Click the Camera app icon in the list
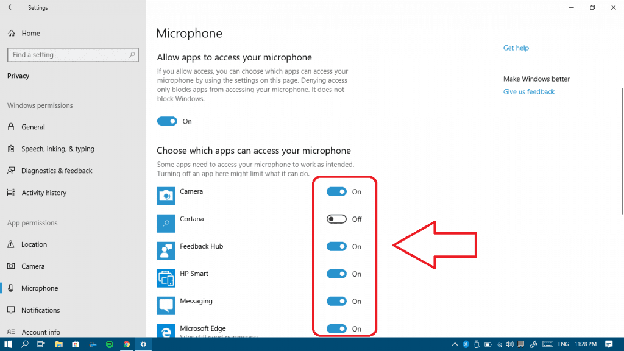Image resolution: width=624 pixels, height=351 pixels. 166,196
